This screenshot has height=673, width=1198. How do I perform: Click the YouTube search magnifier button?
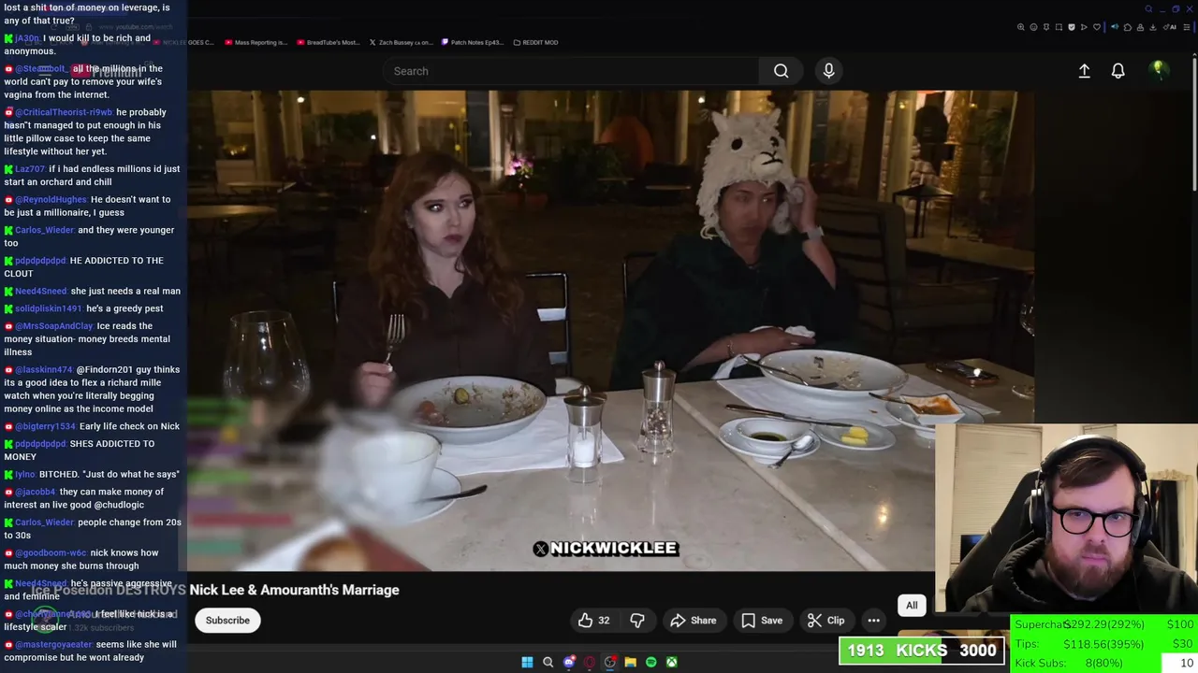click(781, 71)
